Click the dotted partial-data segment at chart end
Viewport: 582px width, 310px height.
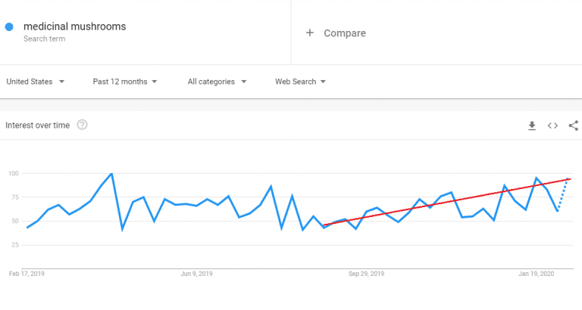[x=563, y=195]
